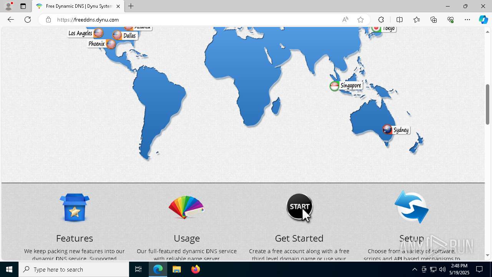492x277 pixels.
Task: Click the blue Setup sync arrows icon
Action: pos(412,207)
